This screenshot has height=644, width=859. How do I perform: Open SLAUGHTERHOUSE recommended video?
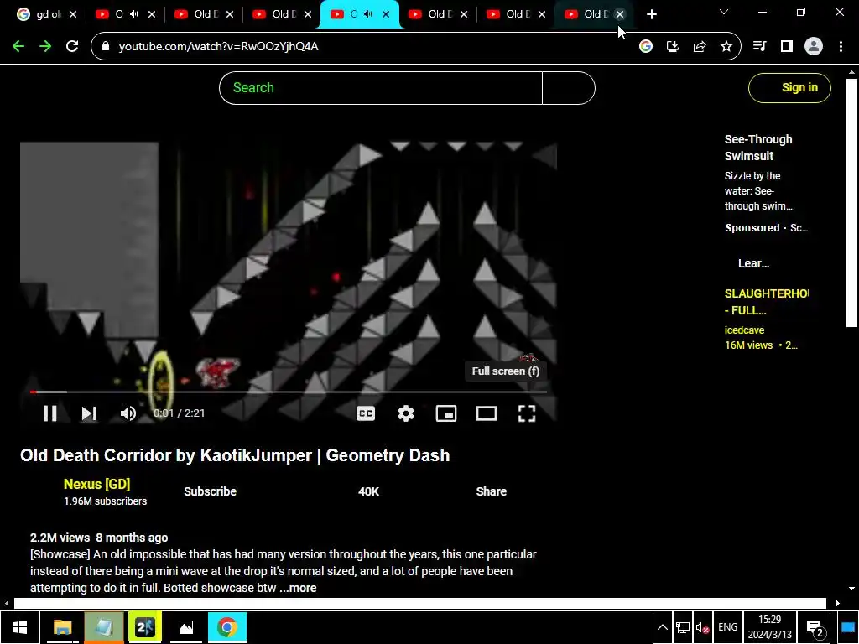click(x=767, y=302)
